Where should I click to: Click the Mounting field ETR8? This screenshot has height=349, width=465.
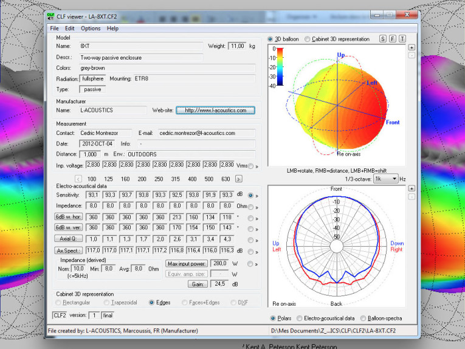click(195, 78)
